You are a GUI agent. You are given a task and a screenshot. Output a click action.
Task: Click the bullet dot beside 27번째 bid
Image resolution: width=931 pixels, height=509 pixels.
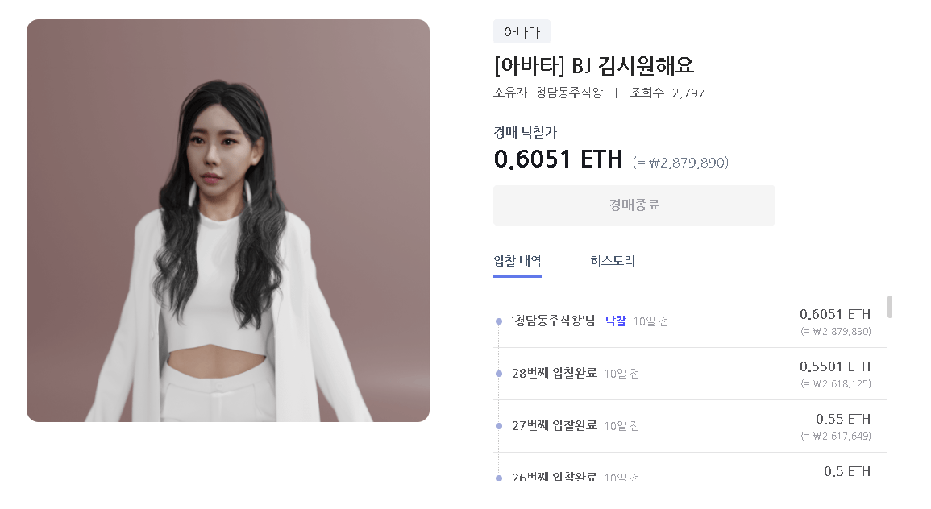click(x=499, y=426)
